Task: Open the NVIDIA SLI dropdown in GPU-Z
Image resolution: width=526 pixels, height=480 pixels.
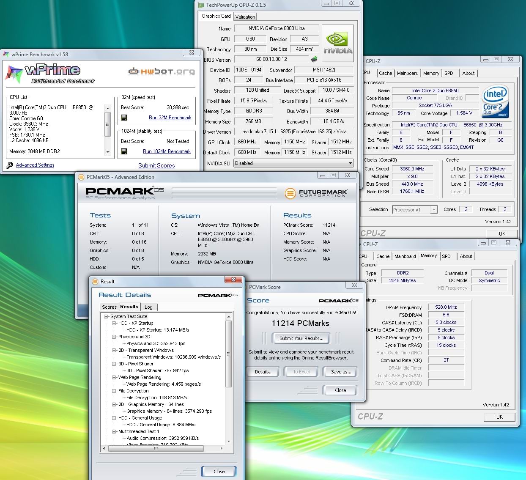Action: coord(350,163)
